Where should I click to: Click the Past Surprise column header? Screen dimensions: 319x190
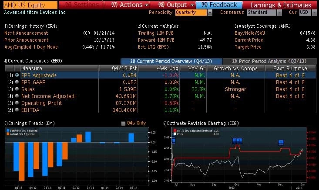click(290, 69)
